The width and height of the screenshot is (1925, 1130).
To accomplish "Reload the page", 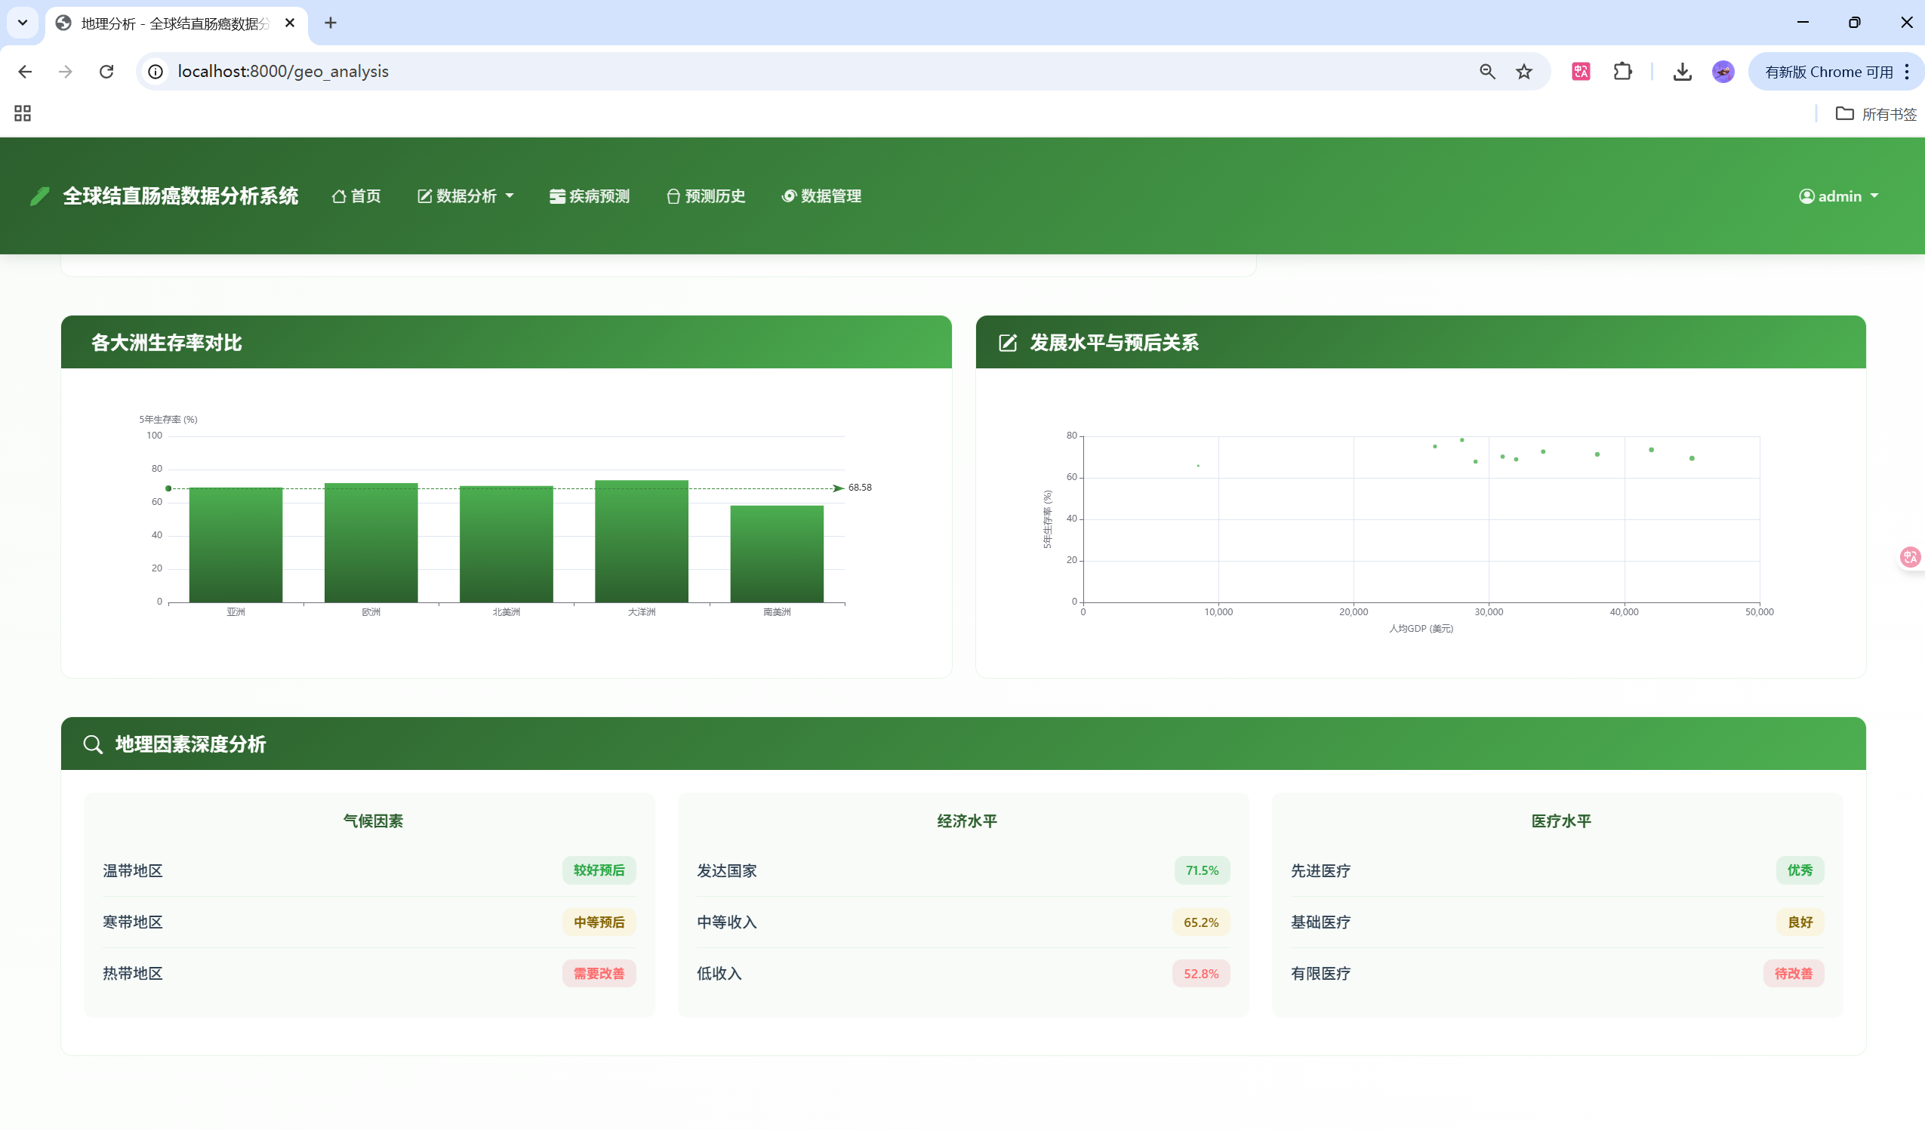I will point(107,72).
